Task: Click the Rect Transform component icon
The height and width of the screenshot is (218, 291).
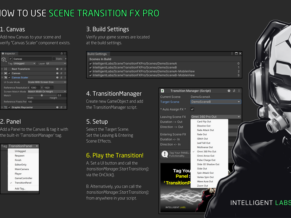Action: click(x=5, y=69)
